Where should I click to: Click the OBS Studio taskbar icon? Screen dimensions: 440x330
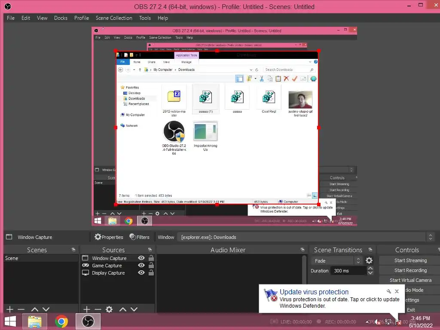pyautogui.click(x=88, y=321)
